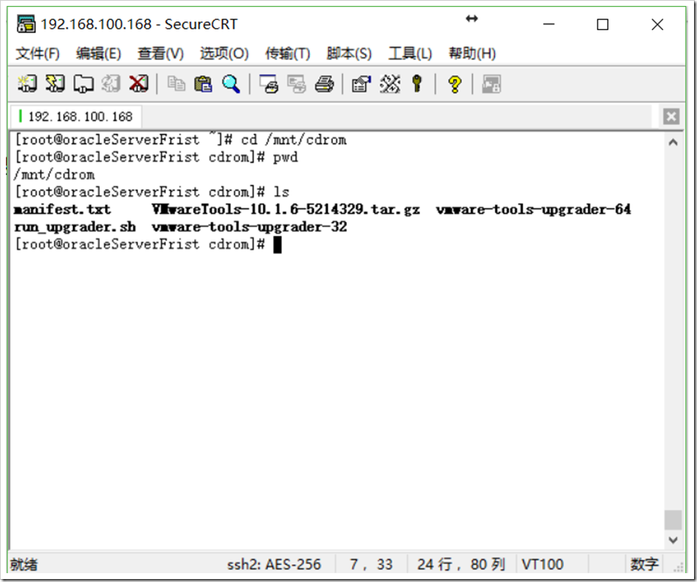Click the Copy toolbar icon

pyautogui.click(x=176, y=83)
